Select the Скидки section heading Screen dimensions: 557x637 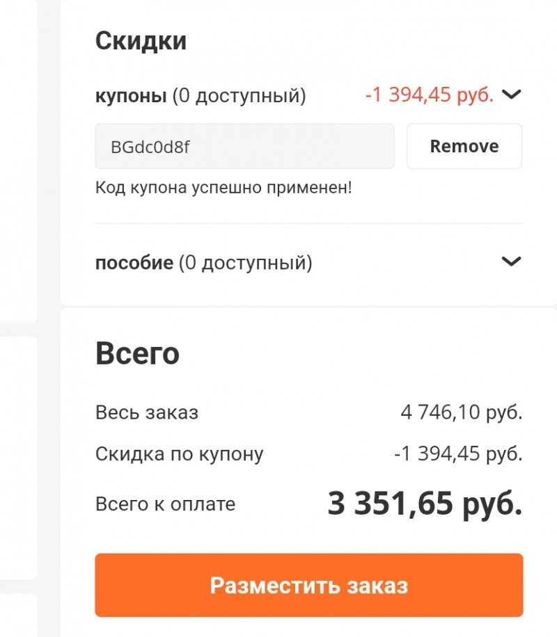coord(141,41)
